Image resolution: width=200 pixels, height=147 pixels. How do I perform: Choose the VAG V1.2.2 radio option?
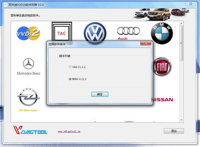[x=70, y=67]
